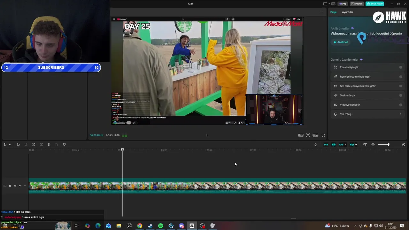Expand layout options dropdown arrow in title bar
This screenshot has width=409, height=230.
[x=329, y=4]
